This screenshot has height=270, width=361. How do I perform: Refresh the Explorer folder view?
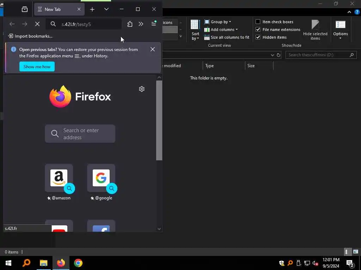point(279,55)
